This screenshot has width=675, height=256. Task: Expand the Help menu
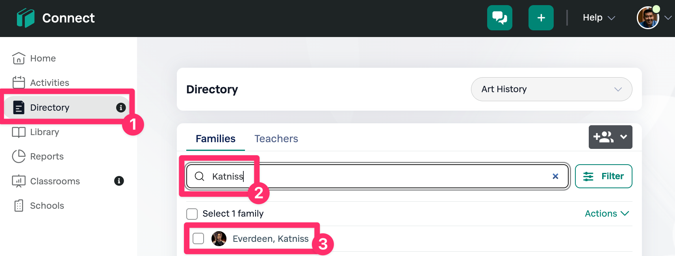tap(599, 18)
